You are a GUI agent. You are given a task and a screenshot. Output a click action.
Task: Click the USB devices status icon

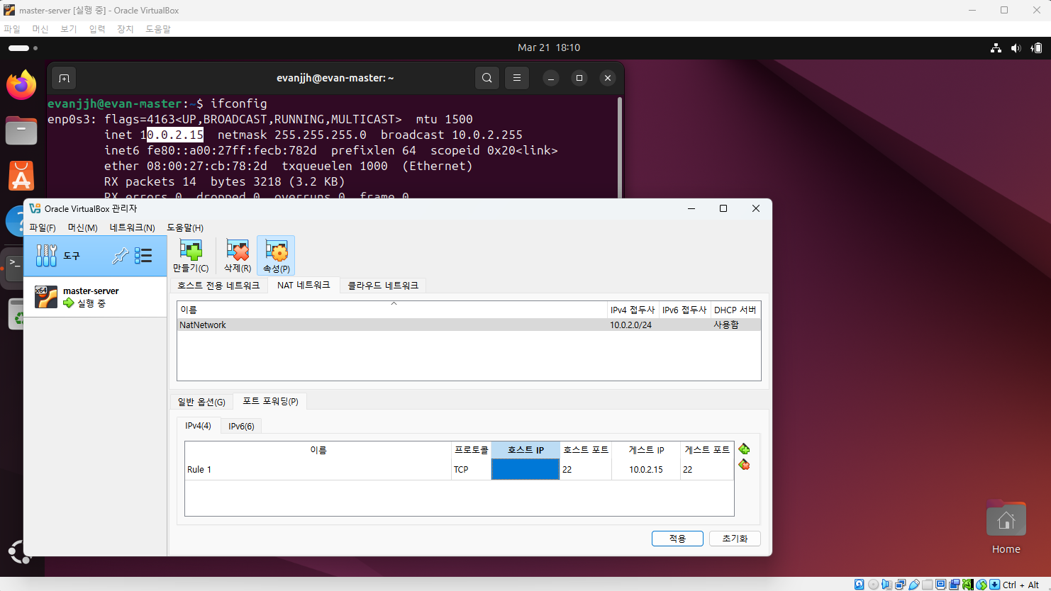coord(914,585)
